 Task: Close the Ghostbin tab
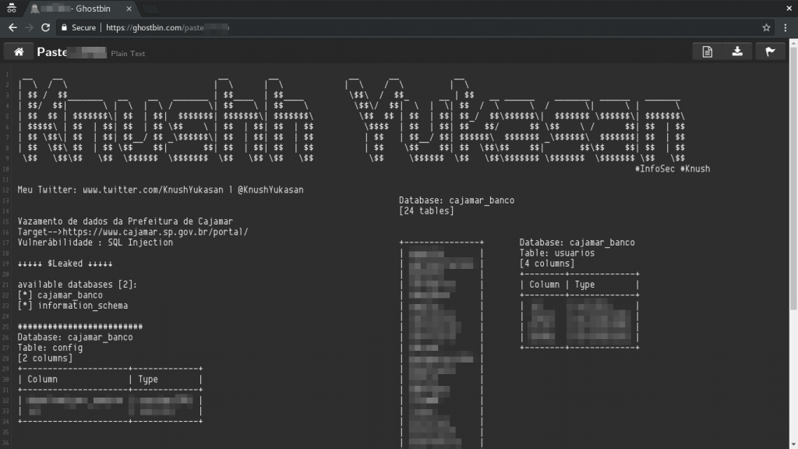[x=129, y=9]
